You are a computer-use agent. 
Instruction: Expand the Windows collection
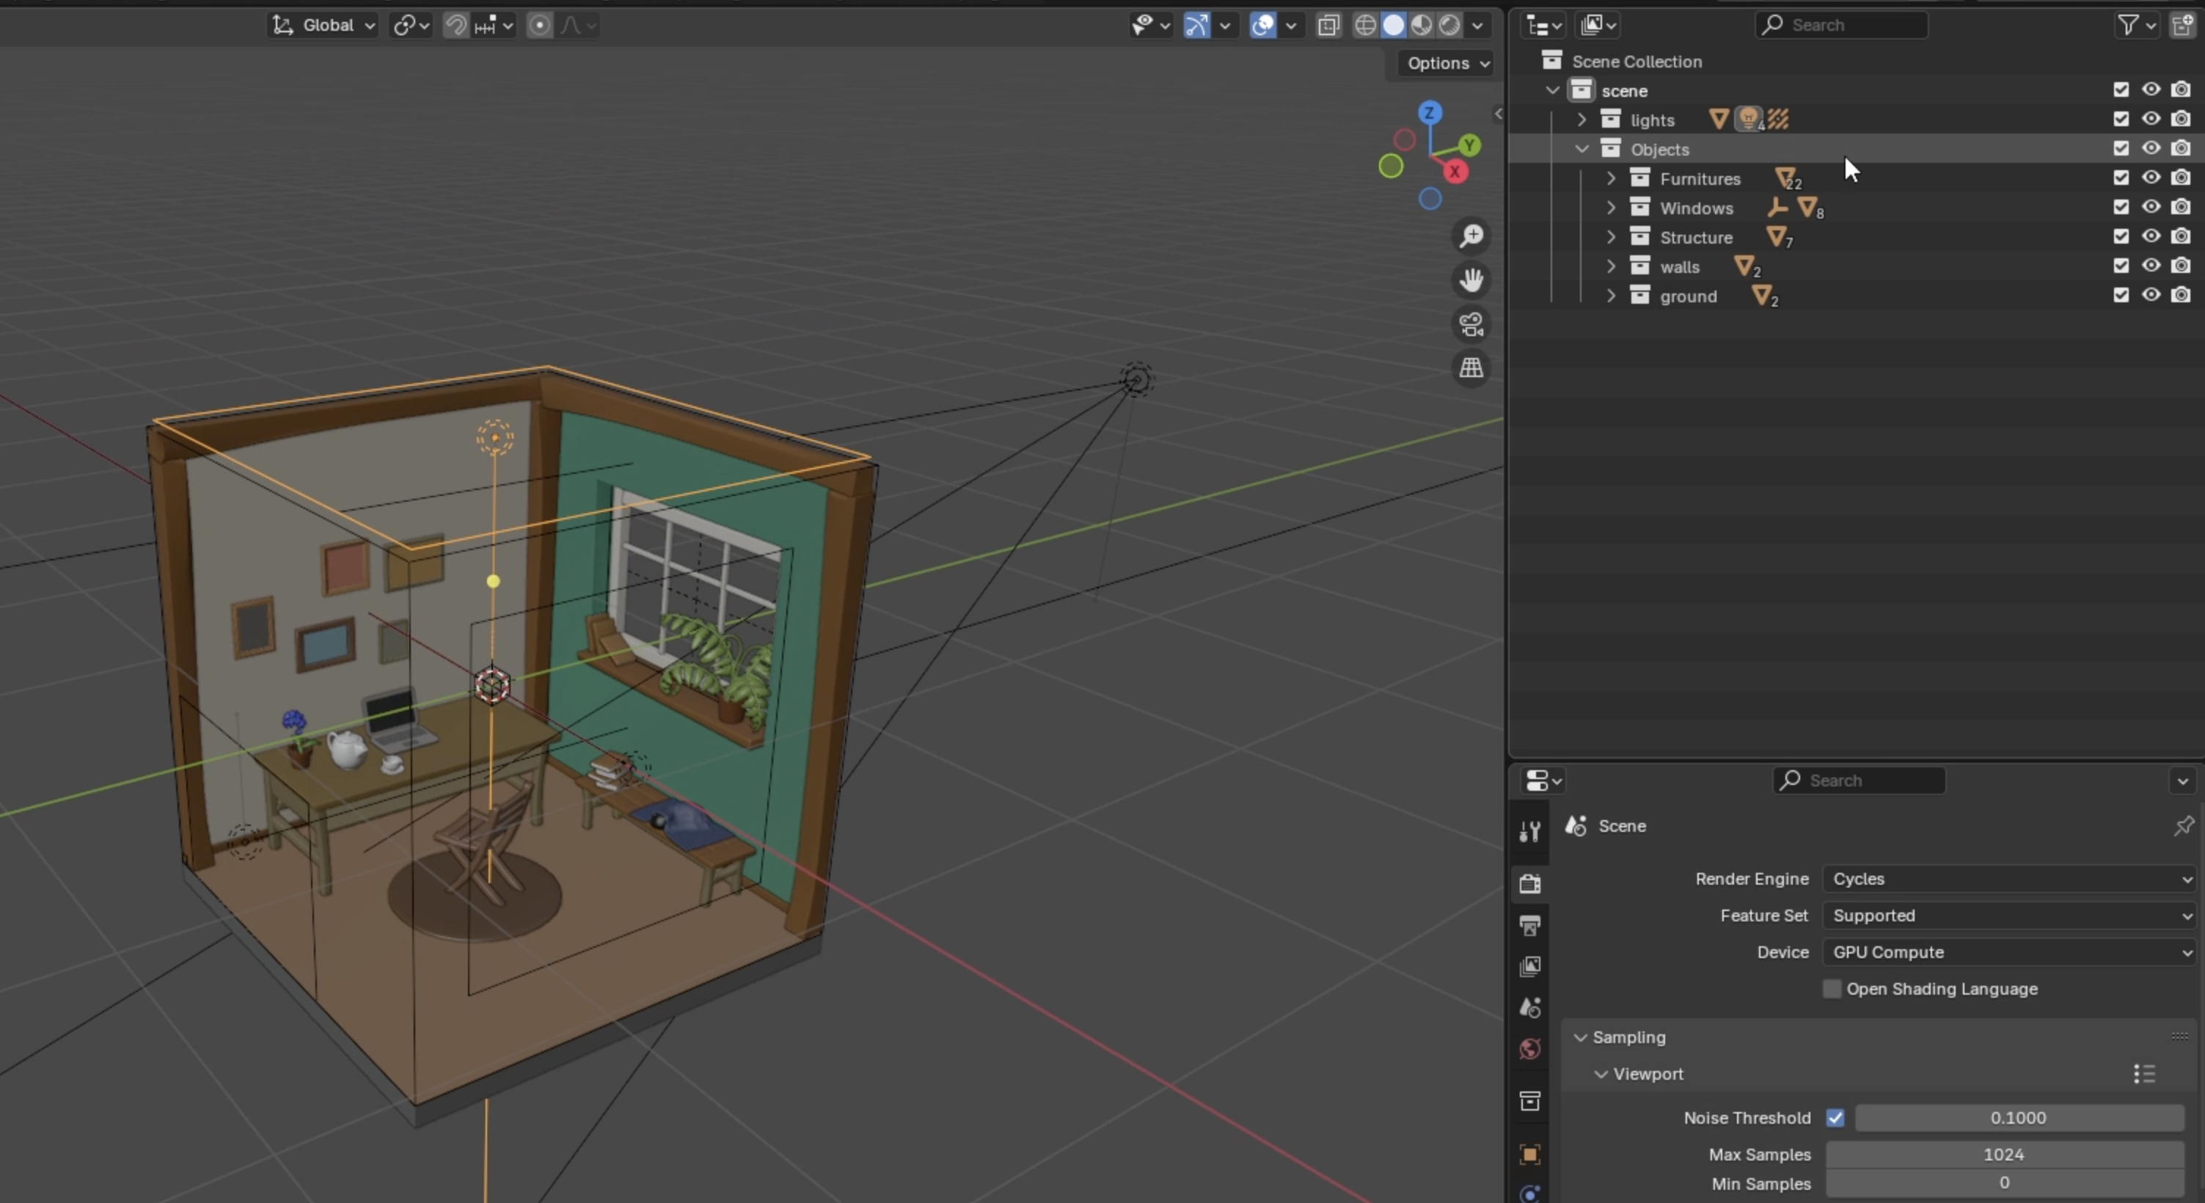(1611, 208)
